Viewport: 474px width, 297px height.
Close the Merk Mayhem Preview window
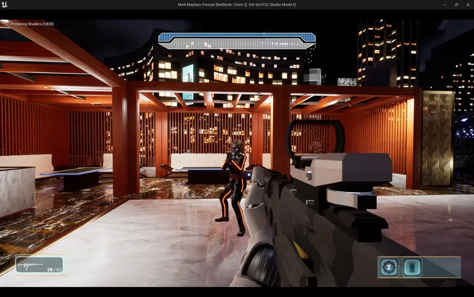tap(468, 4)
